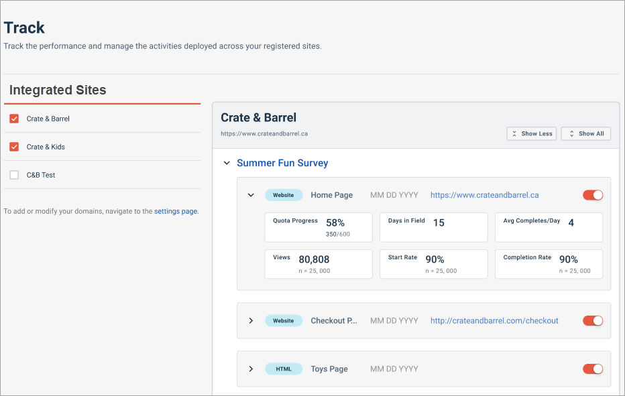
Task: Click the Website tag on Home Page row
Action: point(284,195)
